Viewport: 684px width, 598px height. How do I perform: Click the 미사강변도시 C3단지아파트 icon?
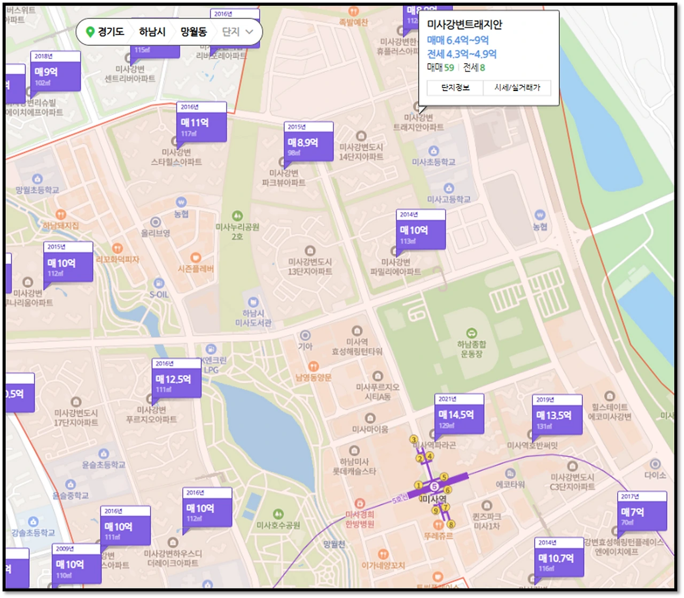pyautogui.click(x=572, y=466)
